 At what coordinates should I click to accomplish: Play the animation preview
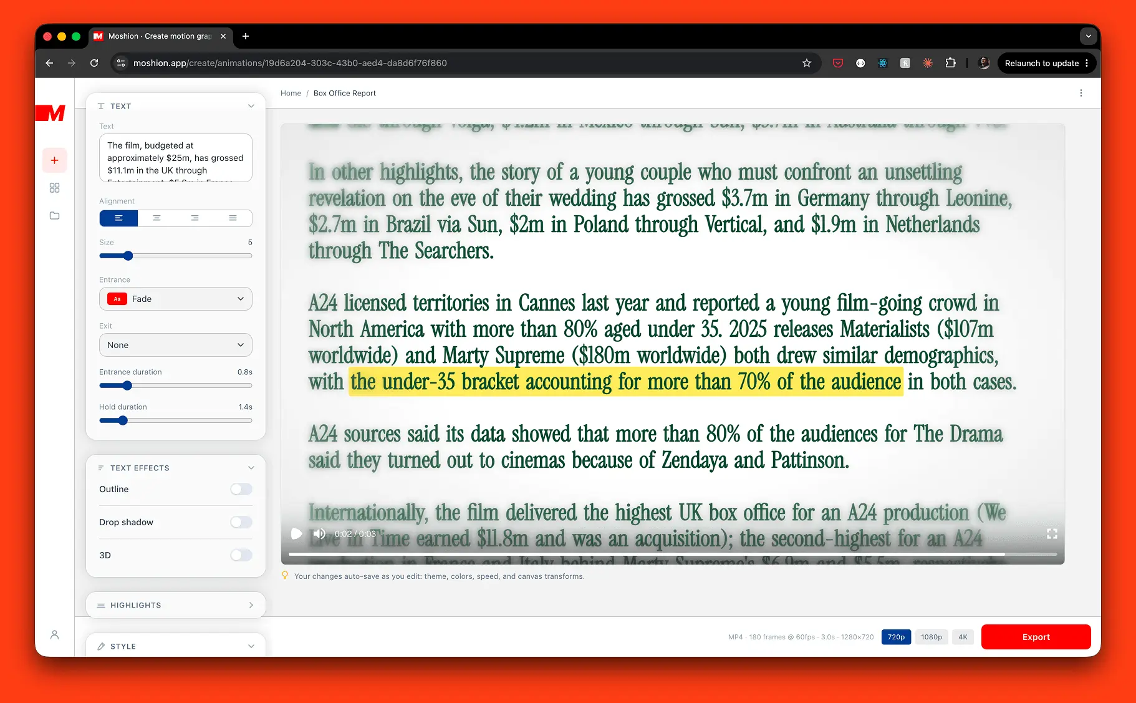(x=297, y=534)
